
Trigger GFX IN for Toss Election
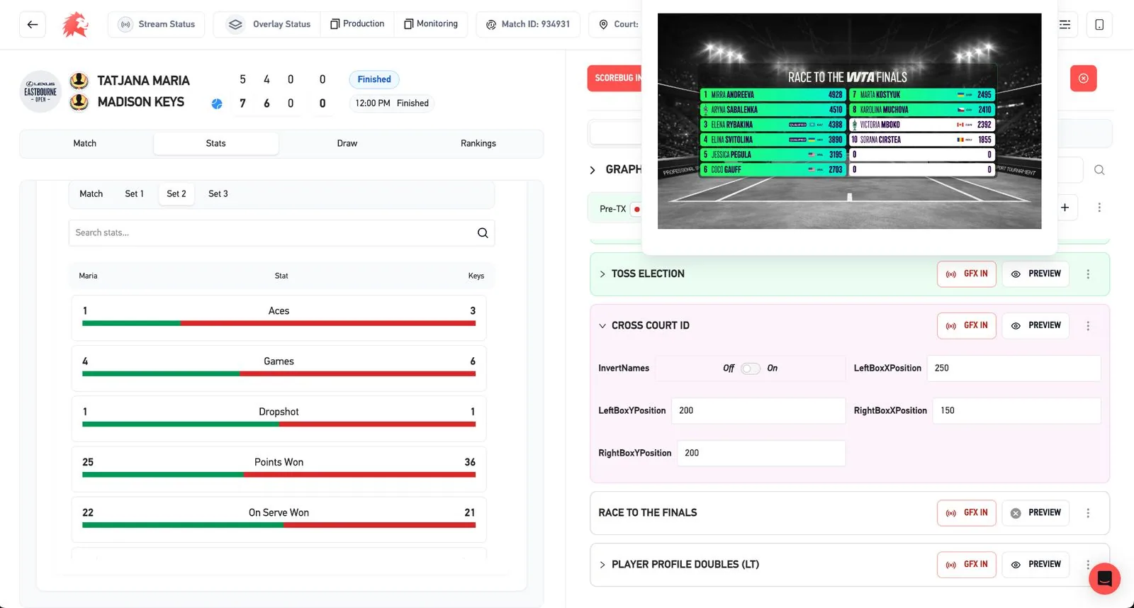(x=967, y=274)
